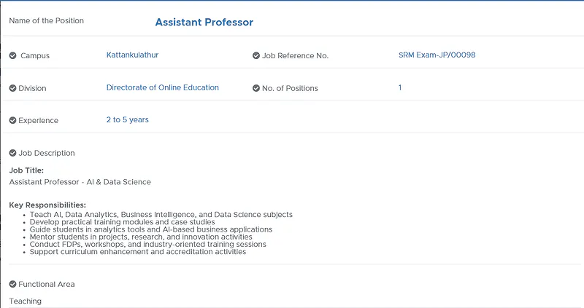Select job reference SRM Exam-JP/00098

[437, 55]
